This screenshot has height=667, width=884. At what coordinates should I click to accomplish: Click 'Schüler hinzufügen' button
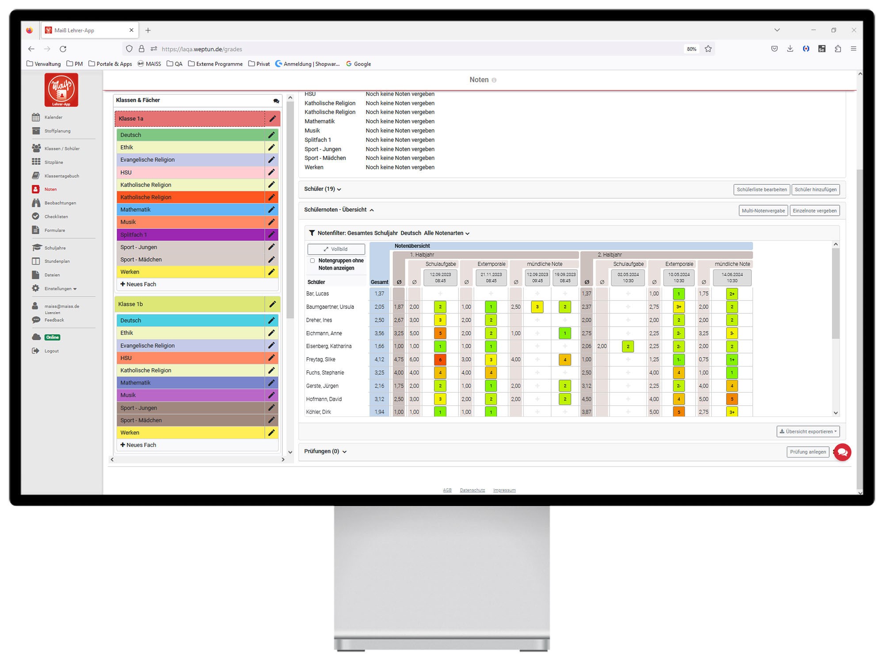[817, 189]
